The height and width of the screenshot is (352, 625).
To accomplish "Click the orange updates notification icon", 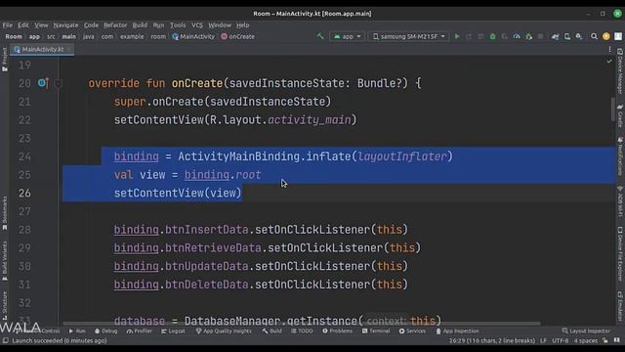I will point(605,36).
